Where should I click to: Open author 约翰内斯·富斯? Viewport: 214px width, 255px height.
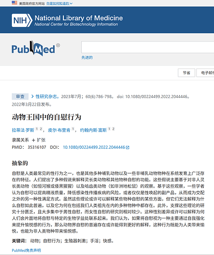(93, 130)
